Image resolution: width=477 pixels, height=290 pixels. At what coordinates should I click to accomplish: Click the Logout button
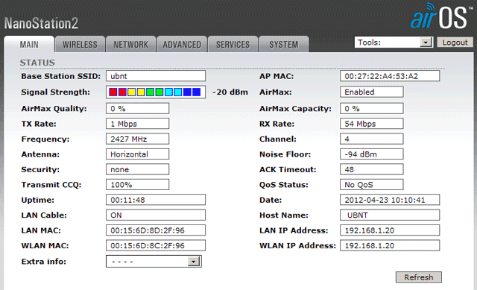tap(455, 42)
